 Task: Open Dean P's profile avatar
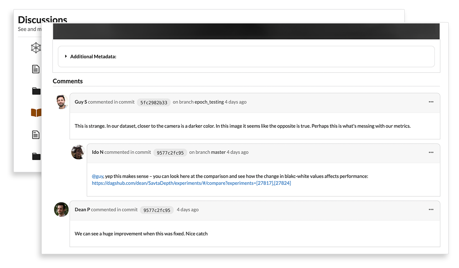click(61, 209)
